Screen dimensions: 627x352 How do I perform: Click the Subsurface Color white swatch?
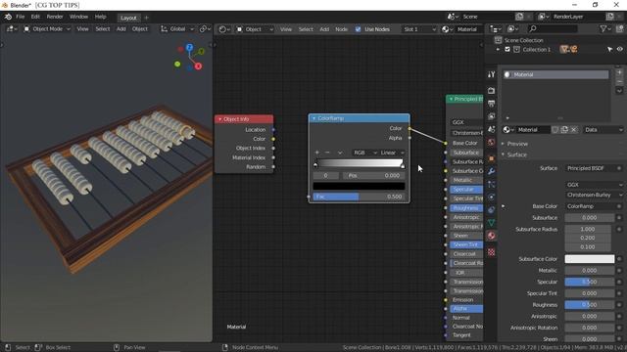(x=590, y=259)
